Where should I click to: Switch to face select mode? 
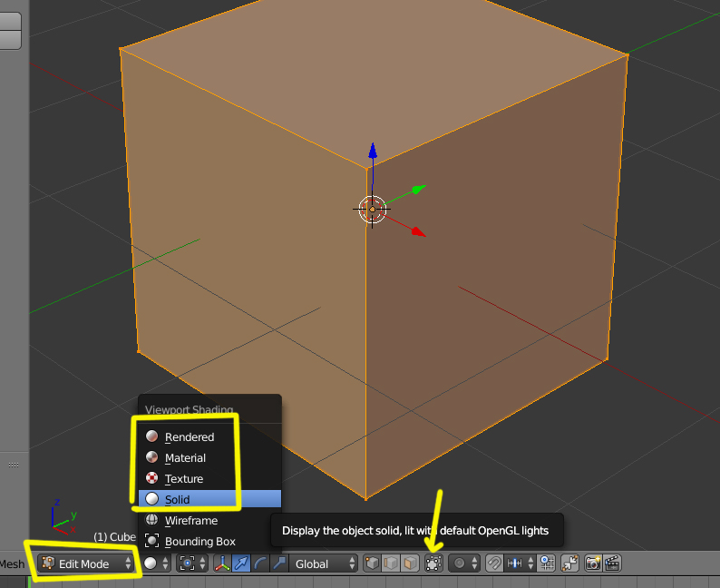pos(410,563)
